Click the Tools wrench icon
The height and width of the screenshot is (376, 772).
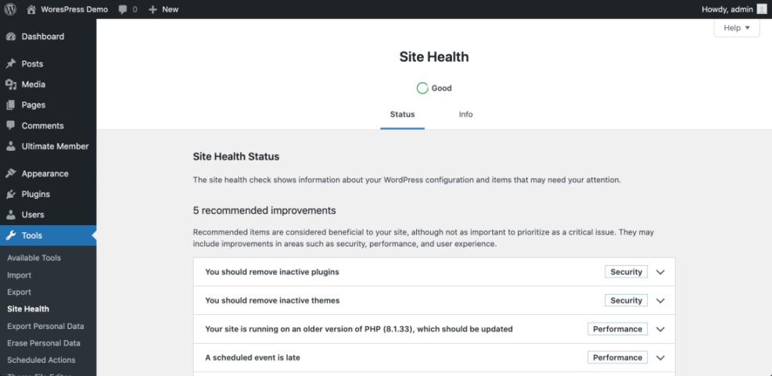tap(11, 235)
